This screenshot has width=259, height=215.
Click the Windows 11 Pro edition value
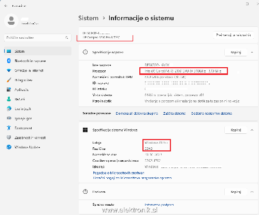(156, 143)
